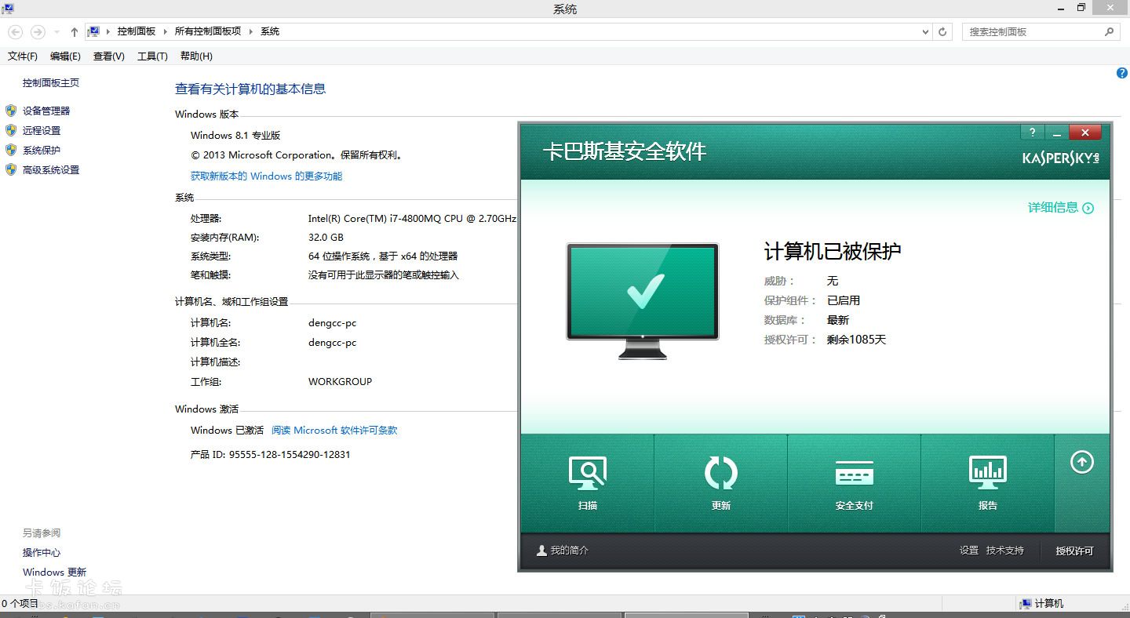Image resolution: width=1130 pixels, height=618 pixels.
Task: Click the green checkmark monitor status image
Action: click(643, 301)
